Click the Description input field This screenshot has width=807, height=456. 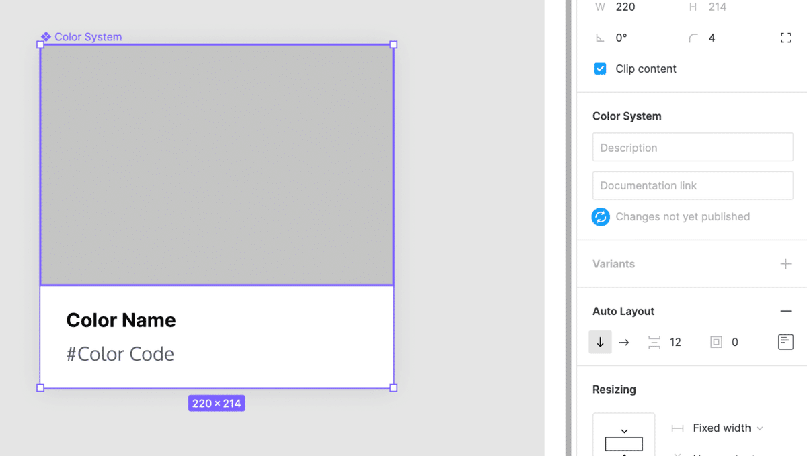click(693, 147)
